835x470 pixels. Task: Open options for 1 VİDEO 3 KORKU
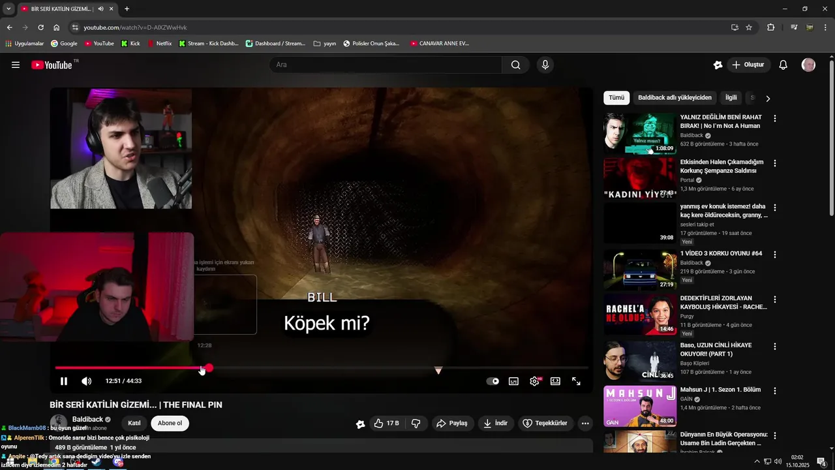pyautogui.click(x=775, y=255)
